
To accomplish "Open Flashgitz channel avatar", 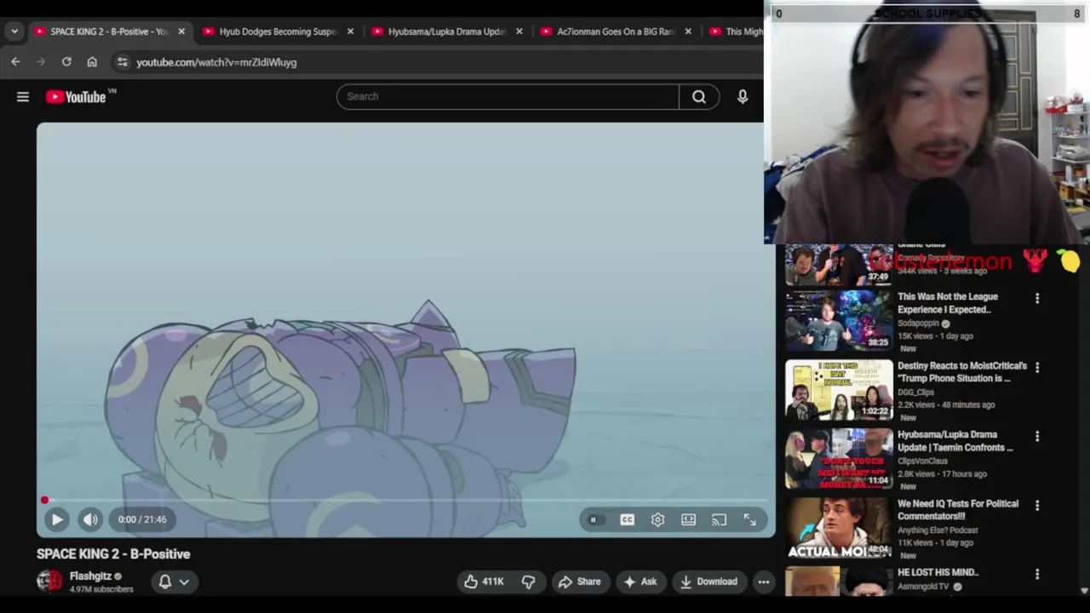I will click(49, 581).
